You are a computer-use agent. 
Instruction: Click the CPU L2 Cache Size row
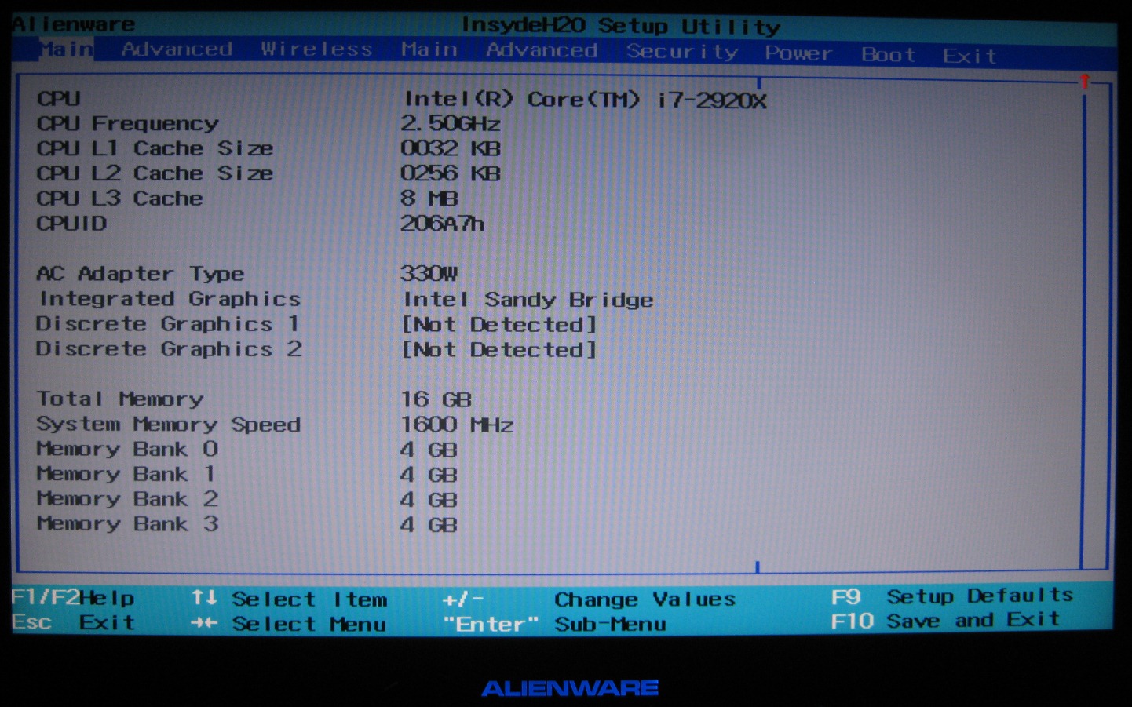[155, 173]
